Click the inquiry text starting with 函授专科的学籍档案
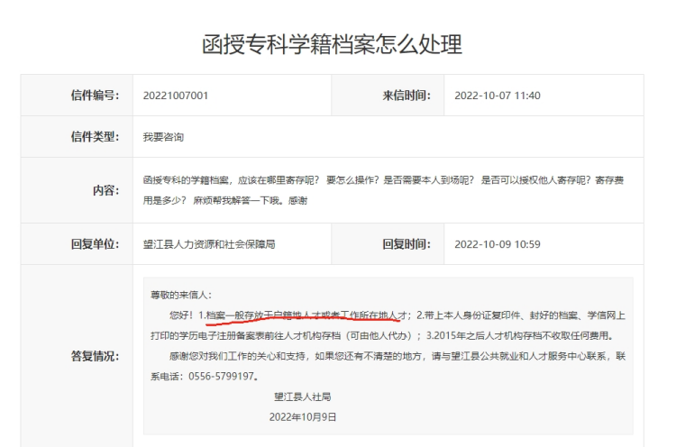 (x=383, y=190)
